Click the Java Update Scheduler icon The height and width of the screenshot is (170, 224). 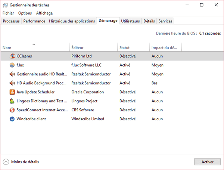(x=12, y=92)
